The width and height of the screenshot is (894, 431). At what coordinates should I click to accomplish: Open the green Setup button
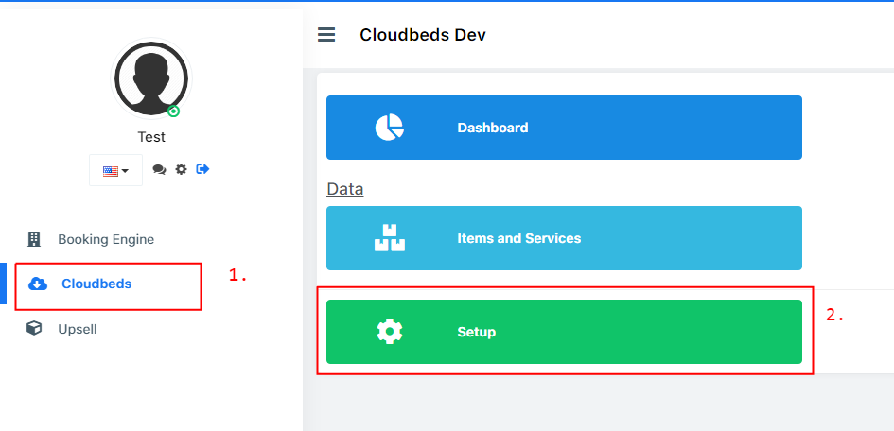pyautogui.click(x=564, y=332)
